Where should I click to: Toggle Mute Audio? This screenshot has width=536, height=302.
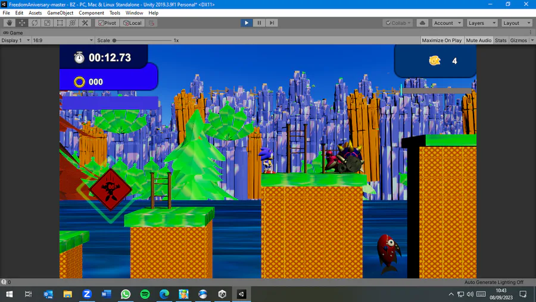coord(479,40)
